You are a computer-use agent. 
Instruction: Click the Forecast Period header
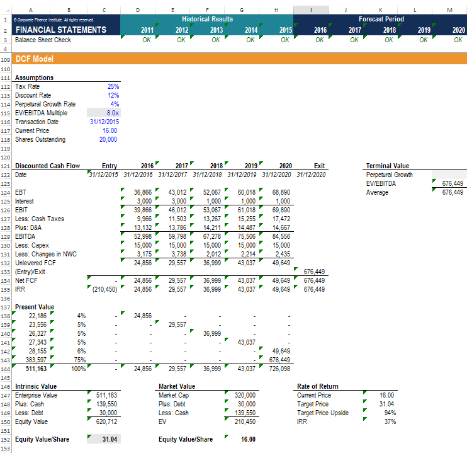381,19
